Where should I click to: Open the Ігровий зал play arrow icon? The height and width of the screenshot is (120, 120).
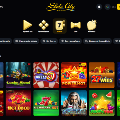[x=28, y=25]
